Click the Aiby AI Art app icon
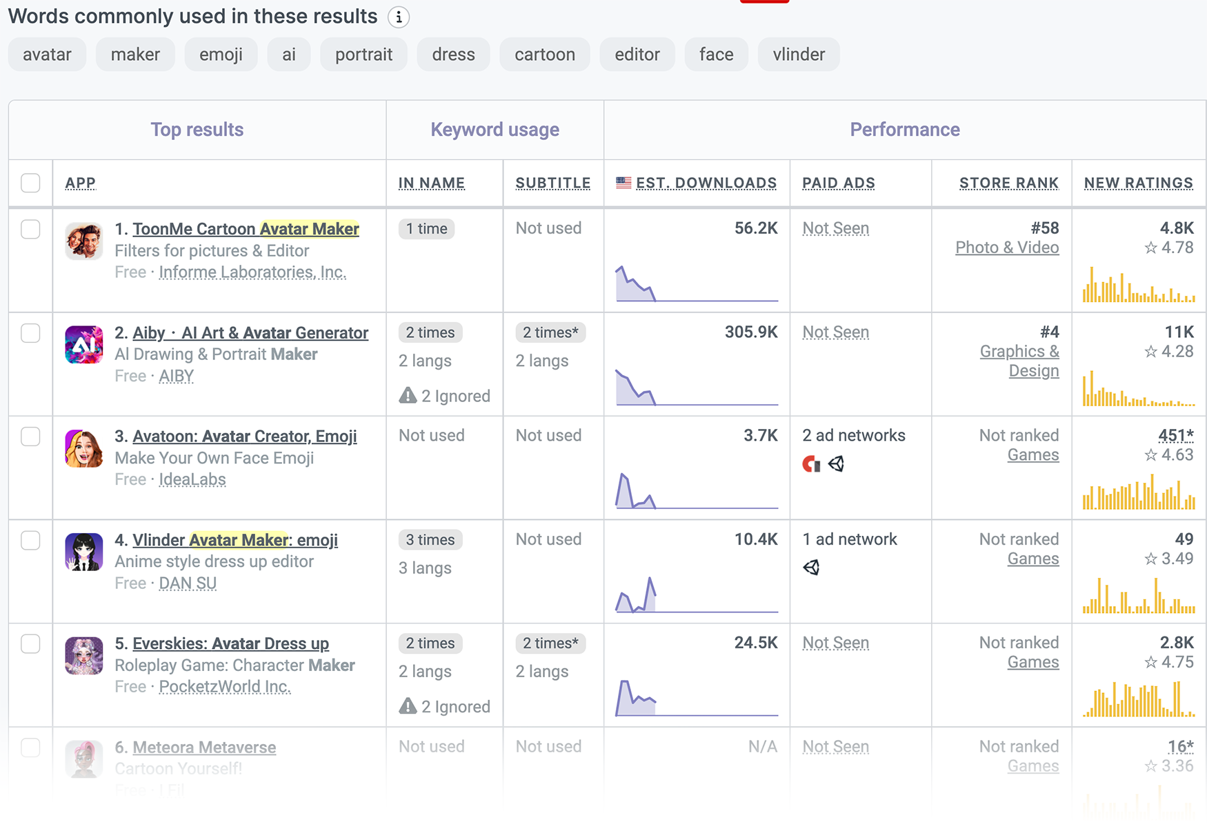The width and height of the screenshot is (1207, 831). 83,345
